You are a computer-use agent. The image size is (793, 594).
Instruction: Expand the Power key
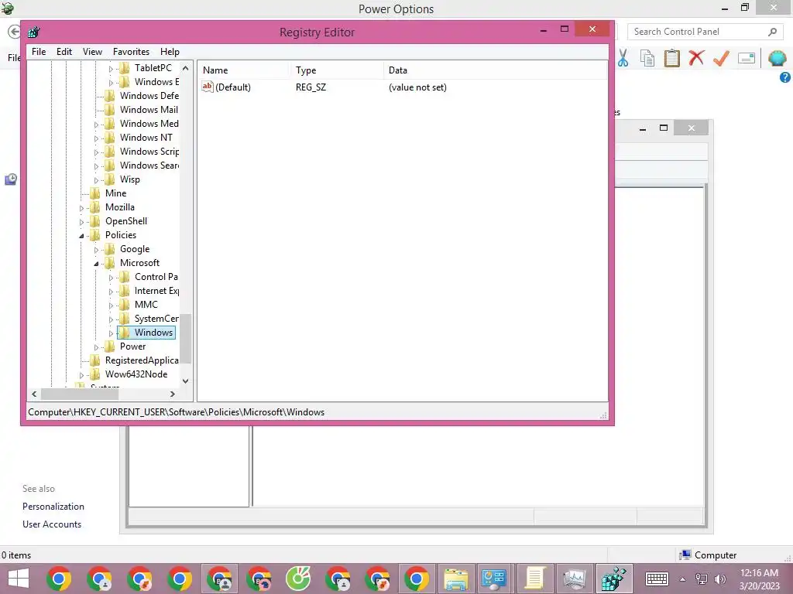pos(96,347)
